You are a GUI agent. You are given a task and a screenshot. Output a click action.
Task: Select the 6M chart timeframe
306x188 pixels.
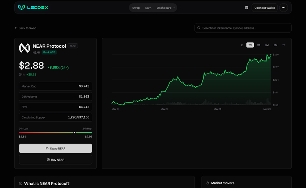275,45
